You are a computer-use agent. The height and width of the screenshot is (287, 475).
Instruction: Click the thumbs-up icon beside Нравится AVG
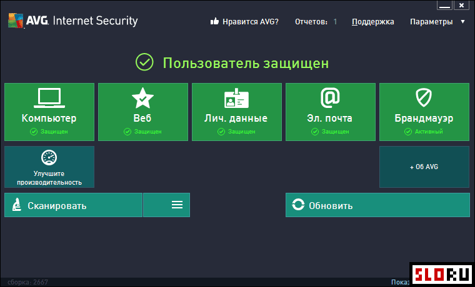(214, 21)
